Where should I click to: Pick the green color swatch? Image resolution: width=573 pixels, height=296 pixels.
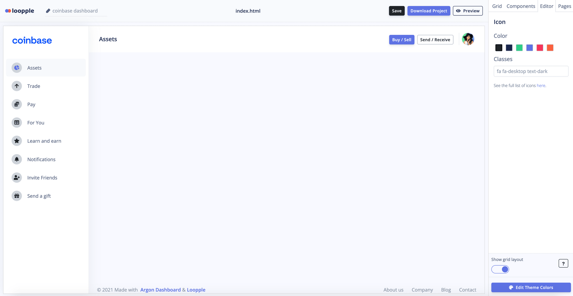pyautogui.click(x=519, y=48)
